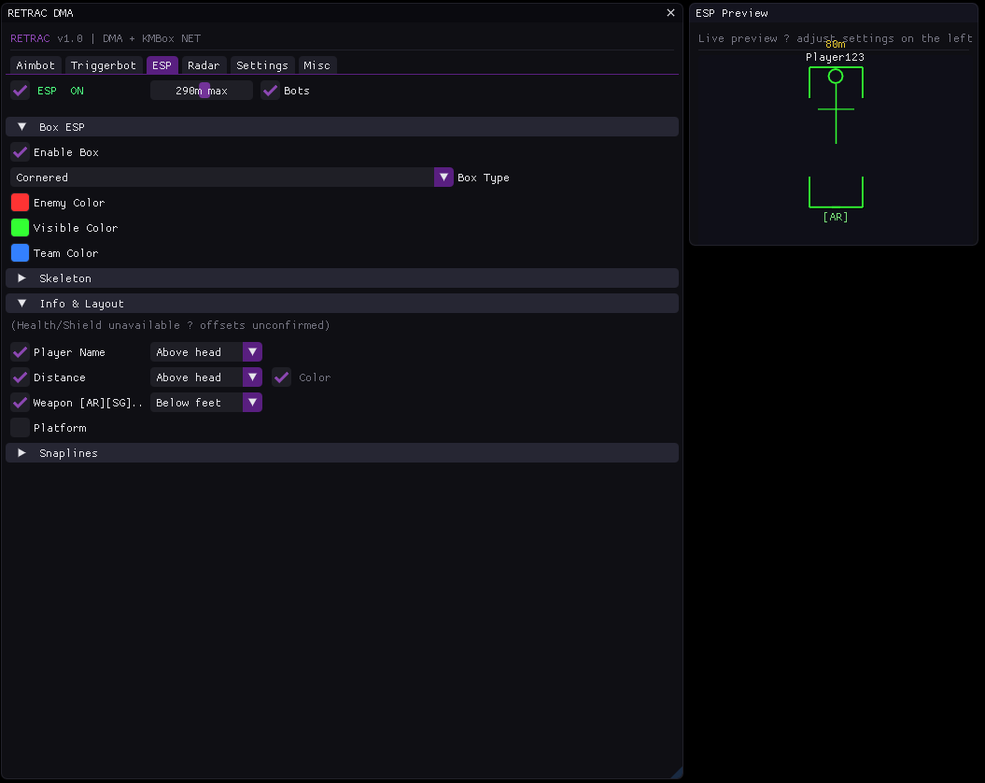Viewport: 985px width, 783px height.
Task: Click the yellow 80m distance label
Action: [836, 44]
